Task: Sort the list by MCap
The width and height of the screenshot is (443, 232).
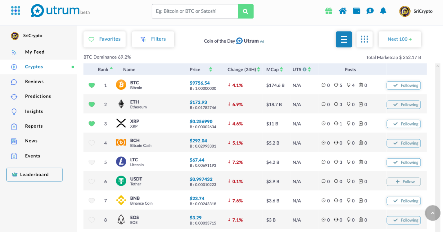Action: pos(282,69)
